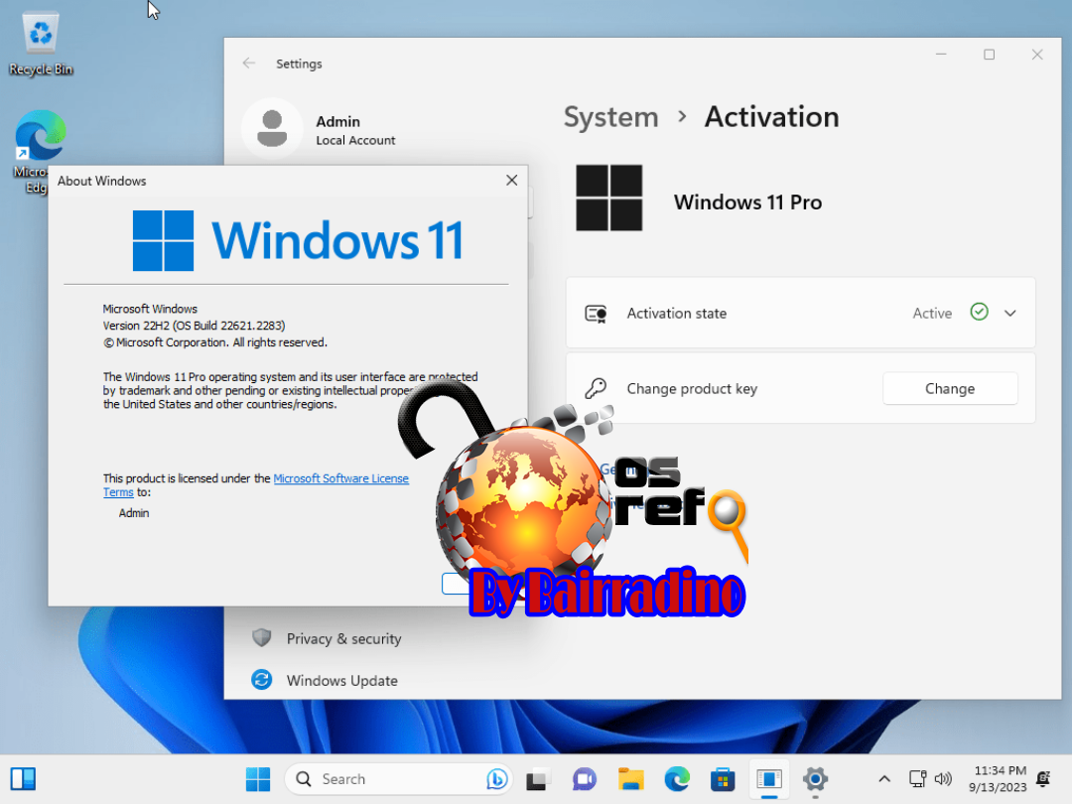
Task: Click the Activation state certificate icon
Action: pyautogui.click(x=597, y=313)
